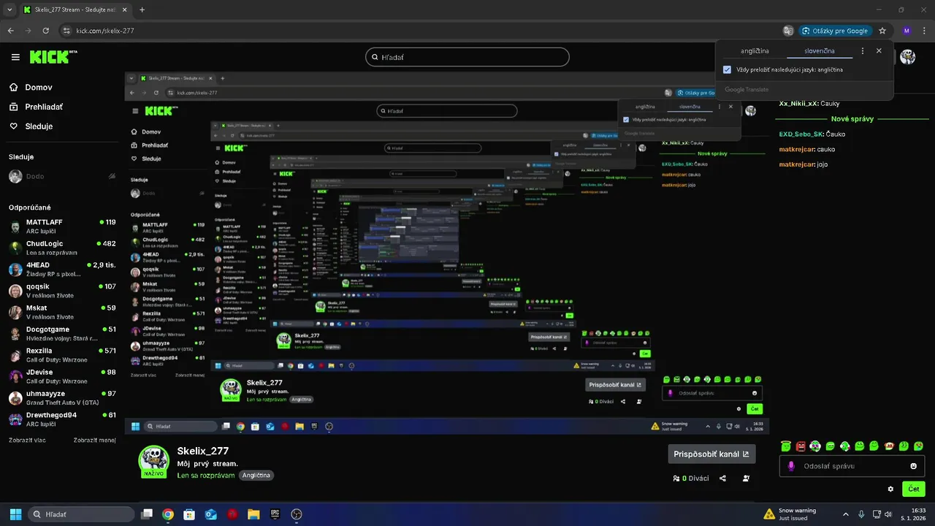The height and width of the screenshot is (526, 935).
Task: Open the Chrome three-dot menu
Action: pyautogui.click(x=924, y=31)
